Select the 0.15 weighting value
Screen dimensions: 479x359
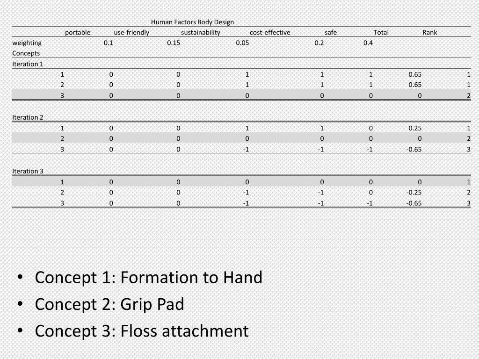pyautogui.click(x=174, y=43)
